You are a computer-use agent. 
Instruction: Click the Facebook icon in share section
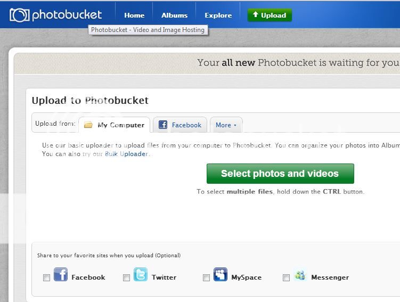coord(61,275)
